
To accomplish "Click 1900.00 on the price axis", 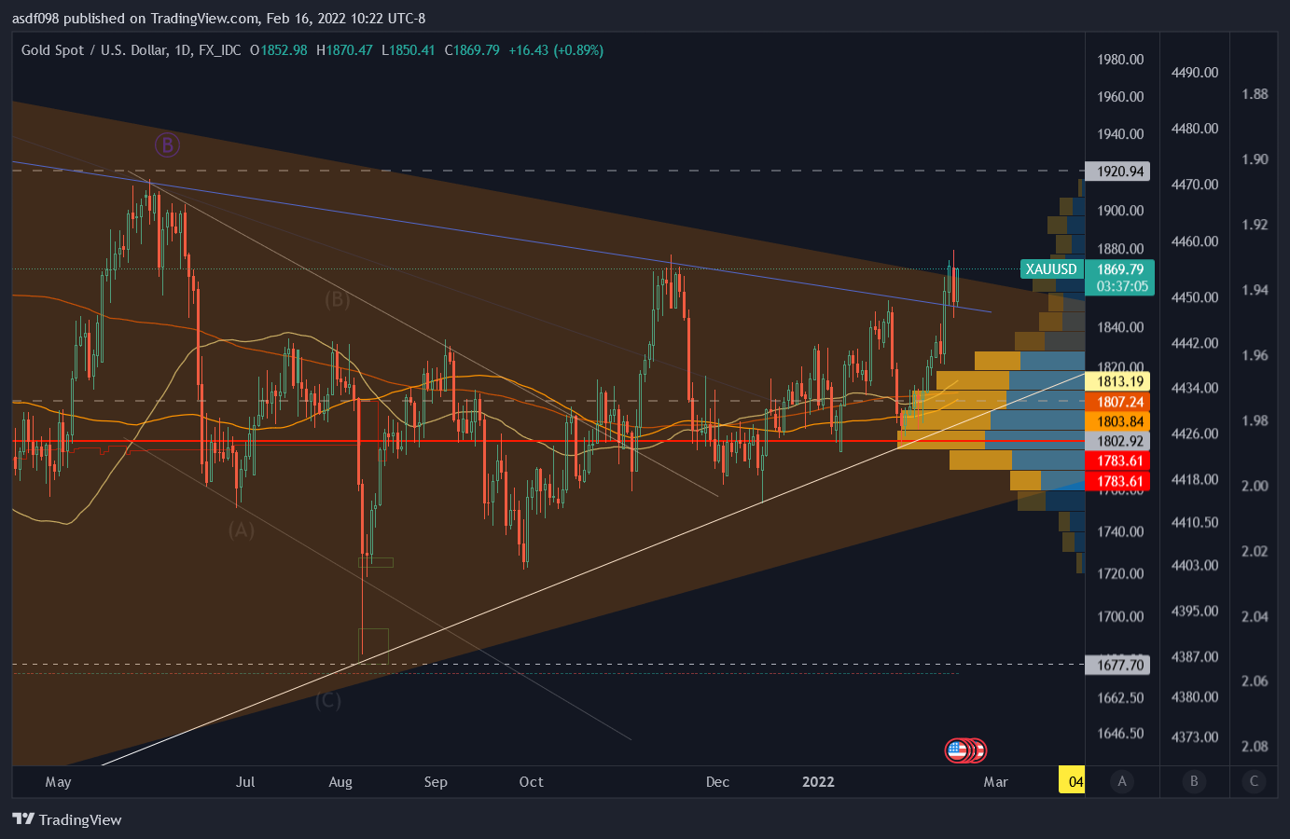I will point(1120,211).
